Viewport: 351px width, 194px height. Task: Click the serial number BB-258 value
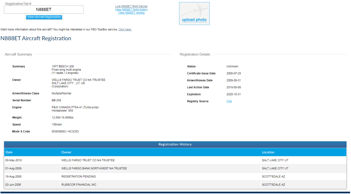pos(56,101)
